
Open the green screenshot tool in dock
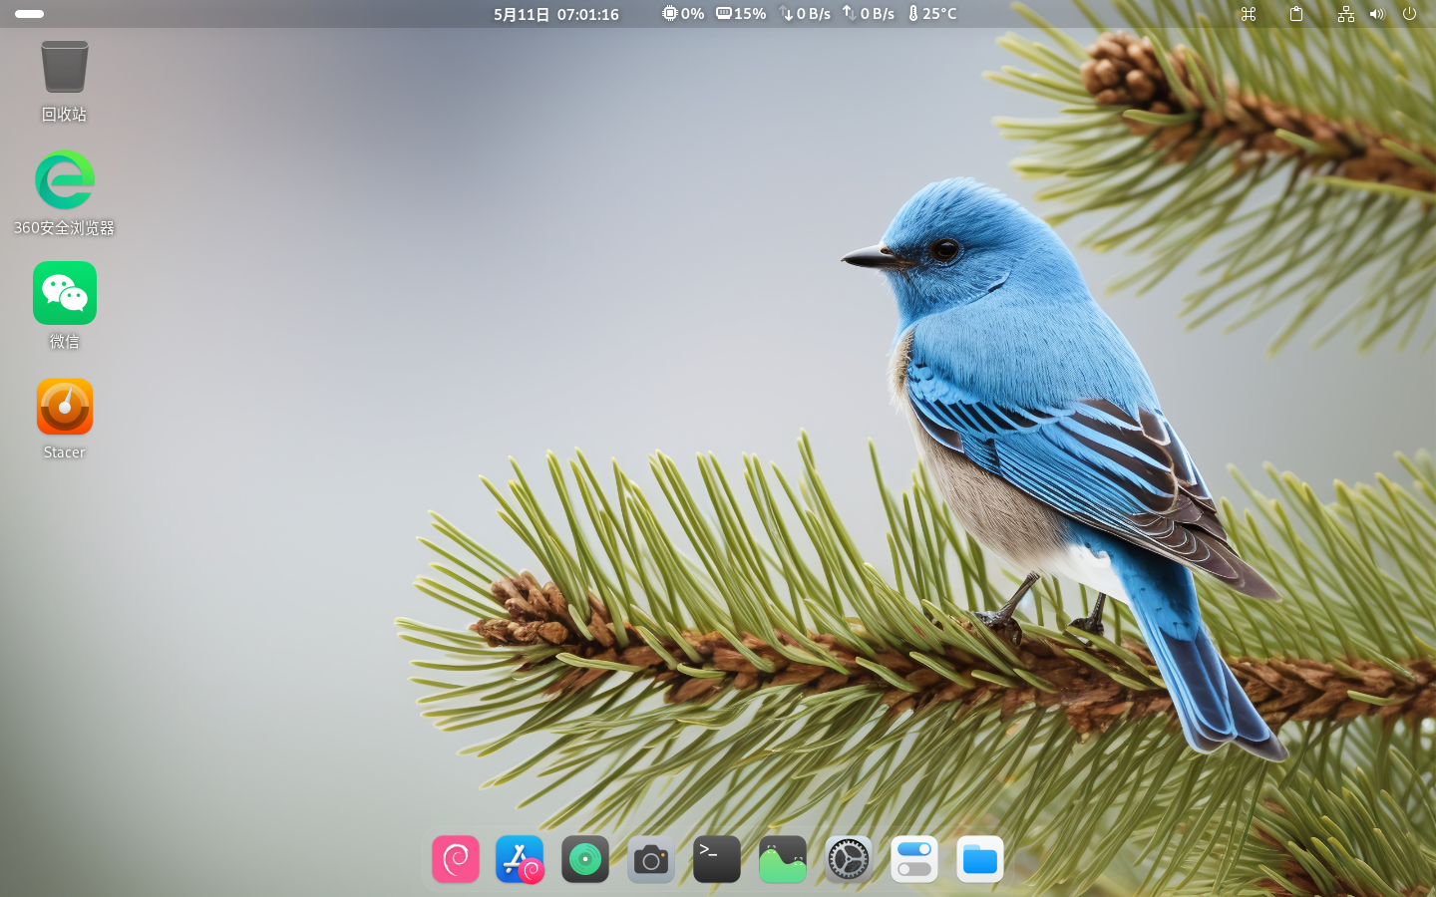pyautogui.click(x=783, y=859)
